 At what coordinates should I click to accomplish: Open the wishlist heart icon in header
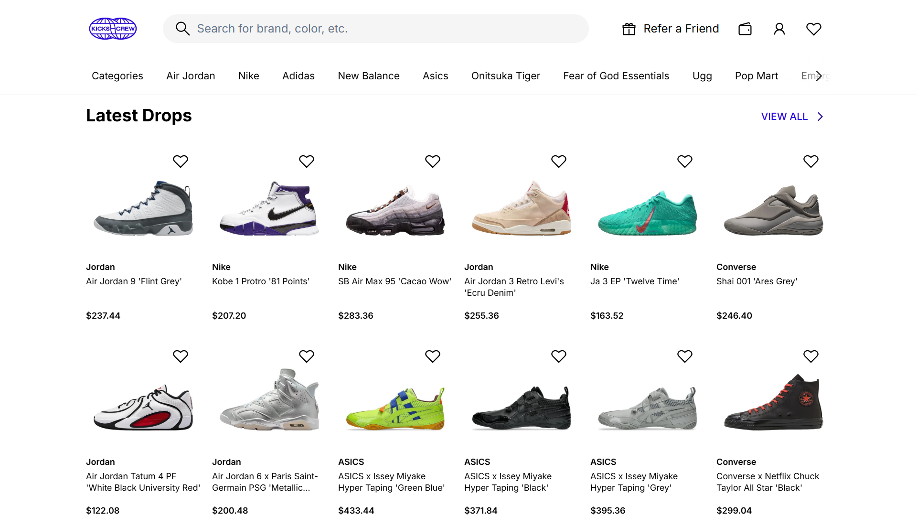pyautogui.click(x=814, y=29)
